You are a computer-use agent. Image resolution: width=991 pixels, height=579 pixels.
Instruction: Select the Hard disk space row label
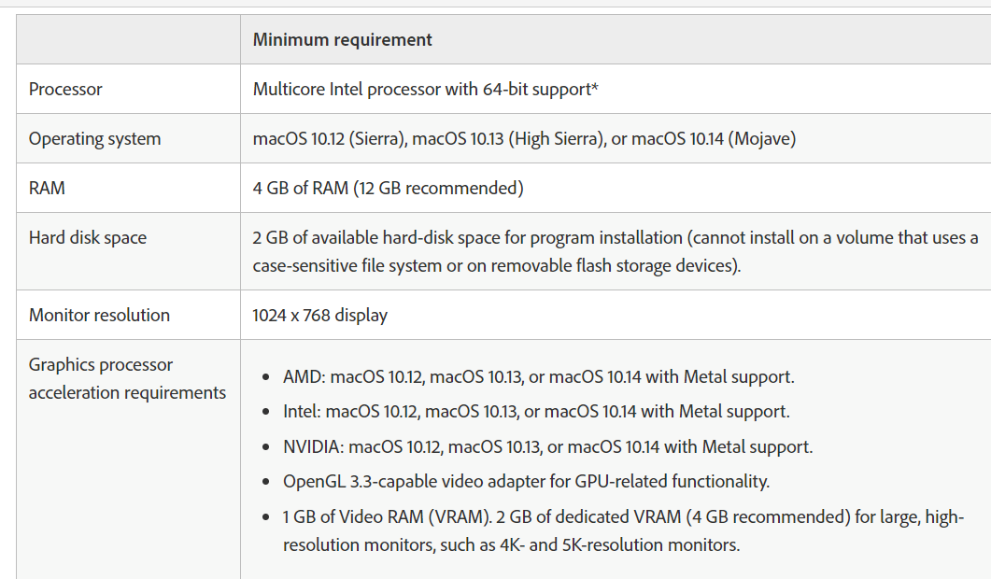[x=87, y=237]
